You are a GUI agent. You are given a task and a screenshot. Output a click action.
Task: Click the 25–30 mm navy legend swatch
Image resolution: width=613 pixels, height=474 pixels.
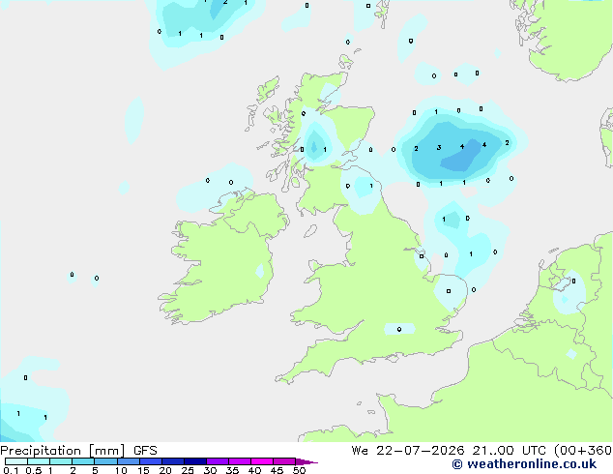coord(194,461)
